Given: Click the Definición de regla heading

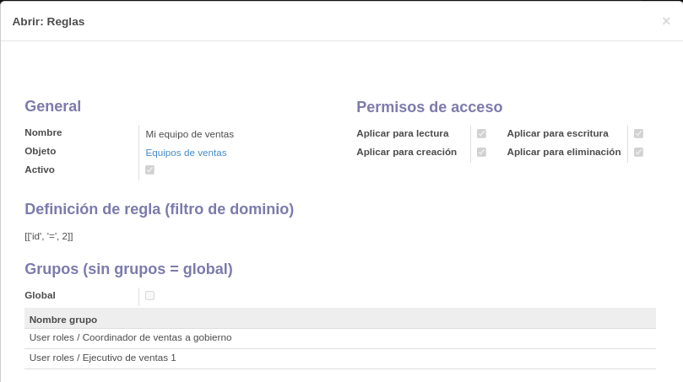Looking at the screenshot, I should (159, 209).
